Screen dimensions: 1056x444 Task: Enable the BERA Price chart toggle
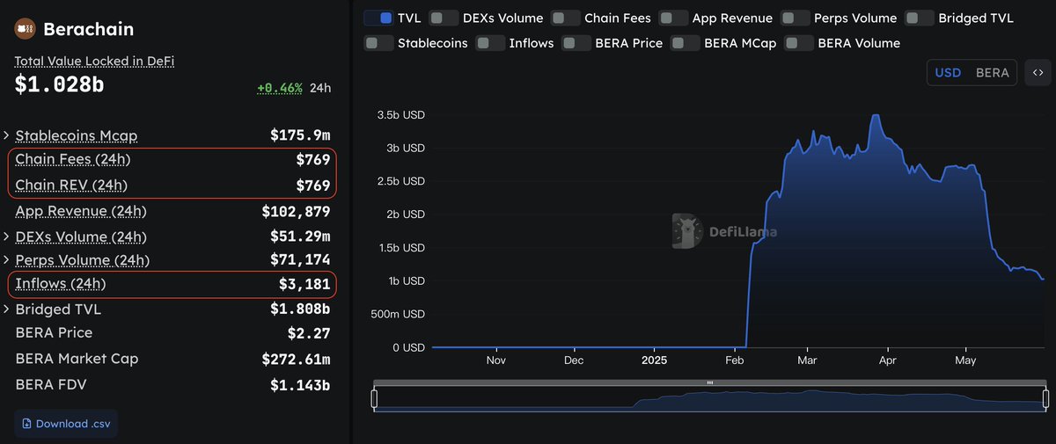coord(576,42)
